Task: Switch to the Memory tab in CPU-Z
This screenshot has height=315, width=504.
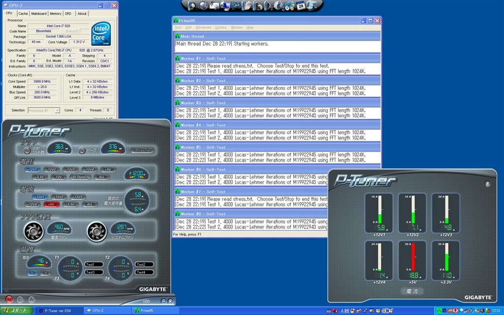Action: pos(56,14)
